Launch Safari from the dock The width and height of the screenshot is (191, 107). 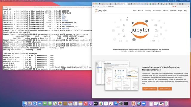click(x=35, y=104)
